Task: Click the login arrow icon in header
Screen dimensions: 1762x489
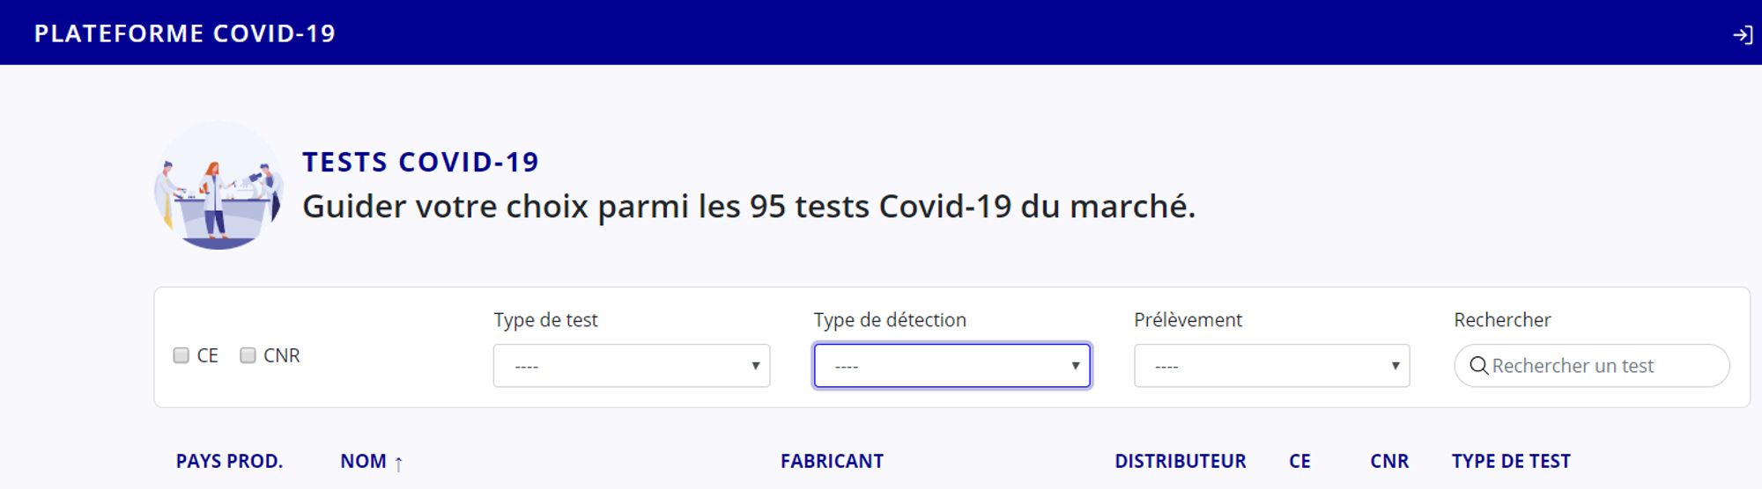Action: [x=1742, y=35]
